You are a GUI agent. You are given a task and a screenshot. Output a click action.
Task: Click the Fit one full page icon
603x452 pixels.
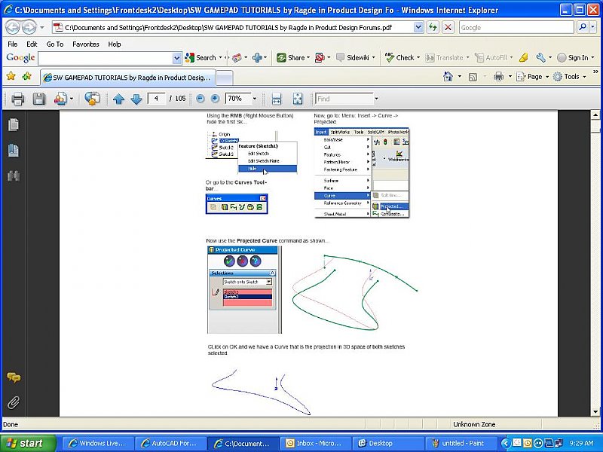tap(298, 99)
